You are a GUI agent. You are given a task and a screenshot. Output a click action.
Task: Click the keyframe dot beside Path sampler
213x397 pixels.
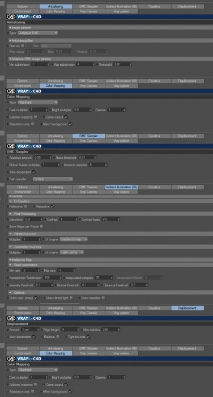[x=7, y=179]
